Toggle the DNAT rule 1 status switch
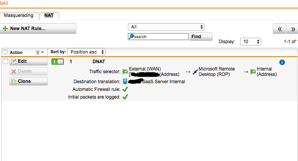The width and height of the screenshot is (298, 161). 58,62
